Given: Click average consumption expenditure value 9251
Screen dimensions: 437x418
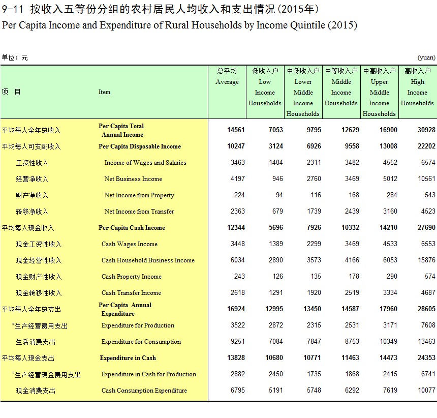Looking at the screenshot, I should tap(237, 342).
